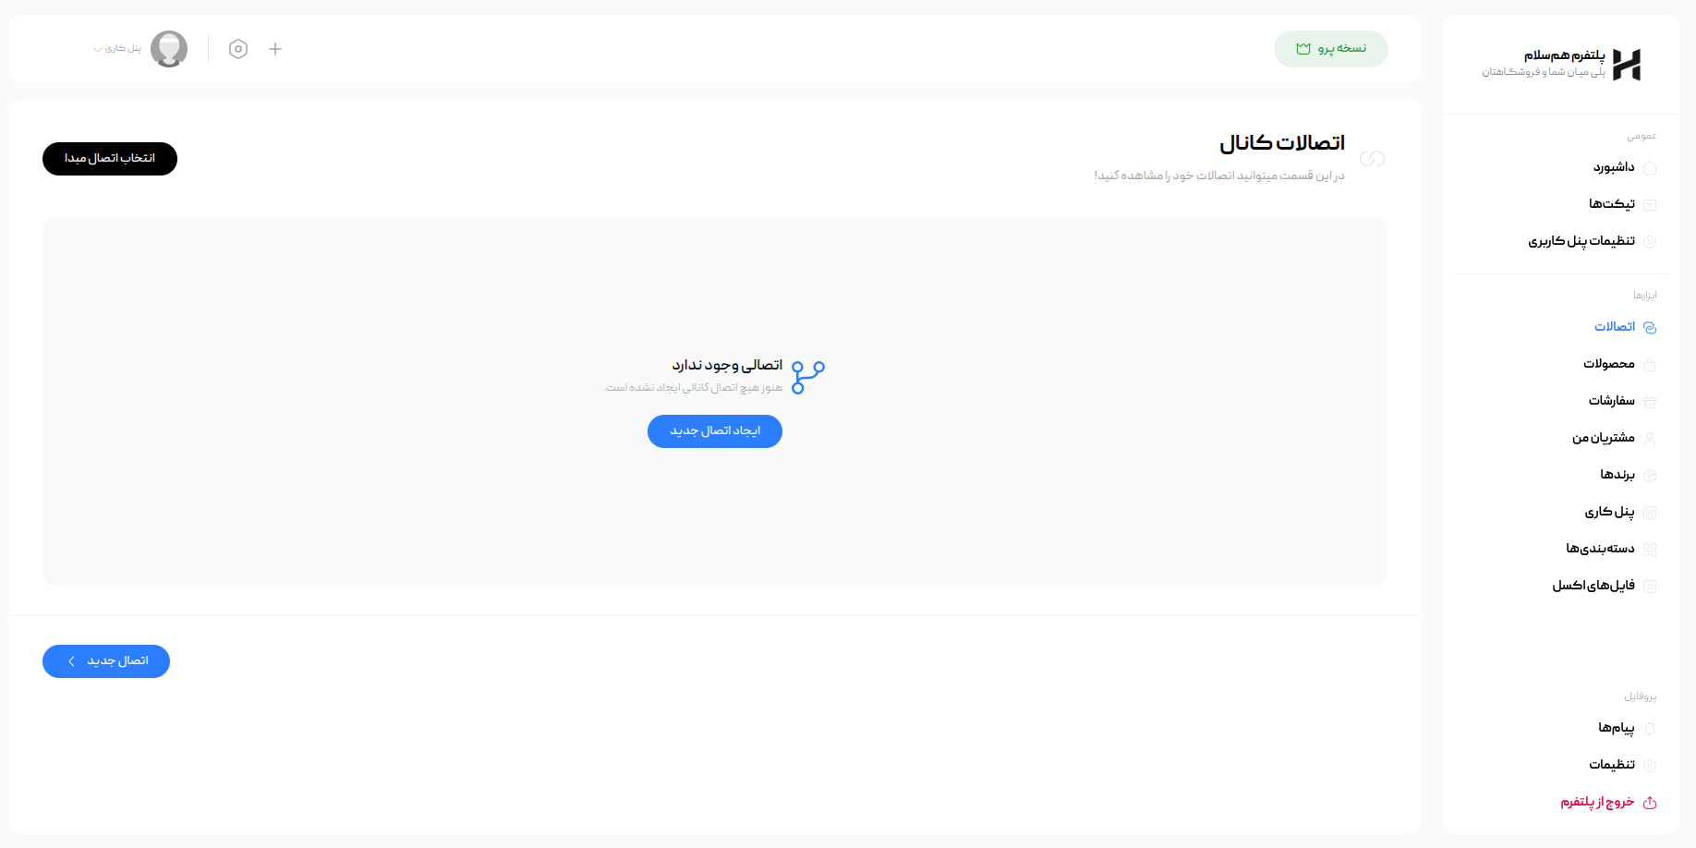Screen dimensions: 1696x848
Task: Click the Hamsalam platform logo
Action: pyautogui.click(x=1627, y=65)
